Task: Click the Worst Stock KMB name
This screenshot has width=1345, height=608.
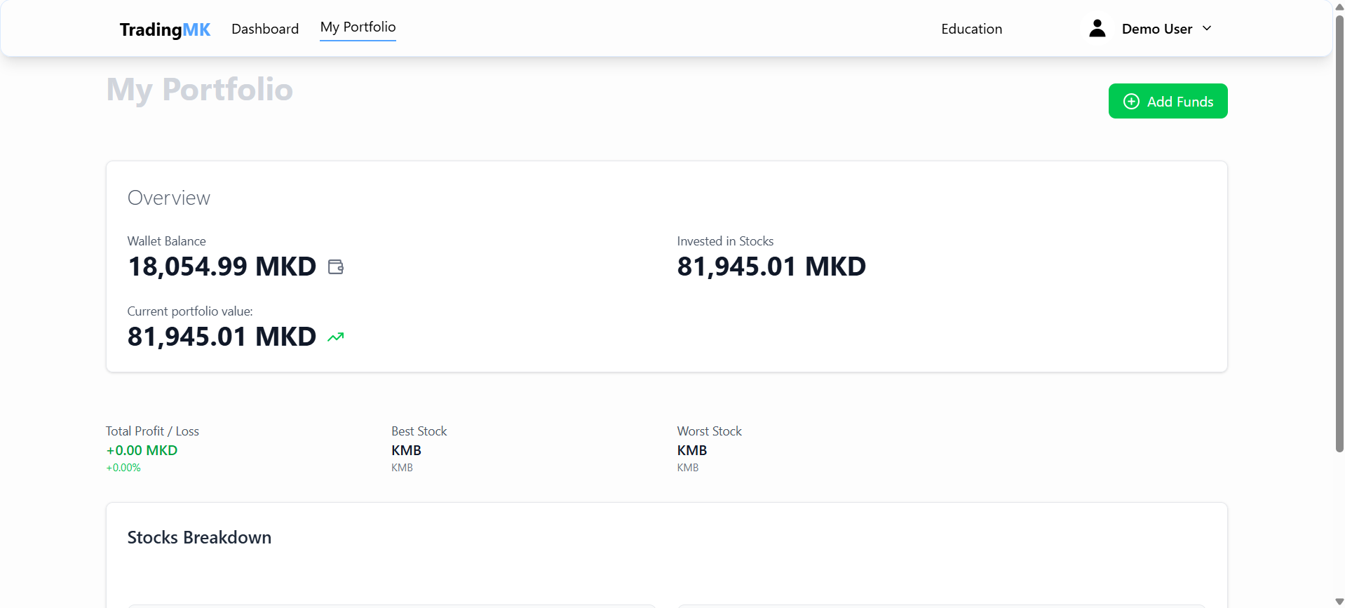Action: (691, 450)
